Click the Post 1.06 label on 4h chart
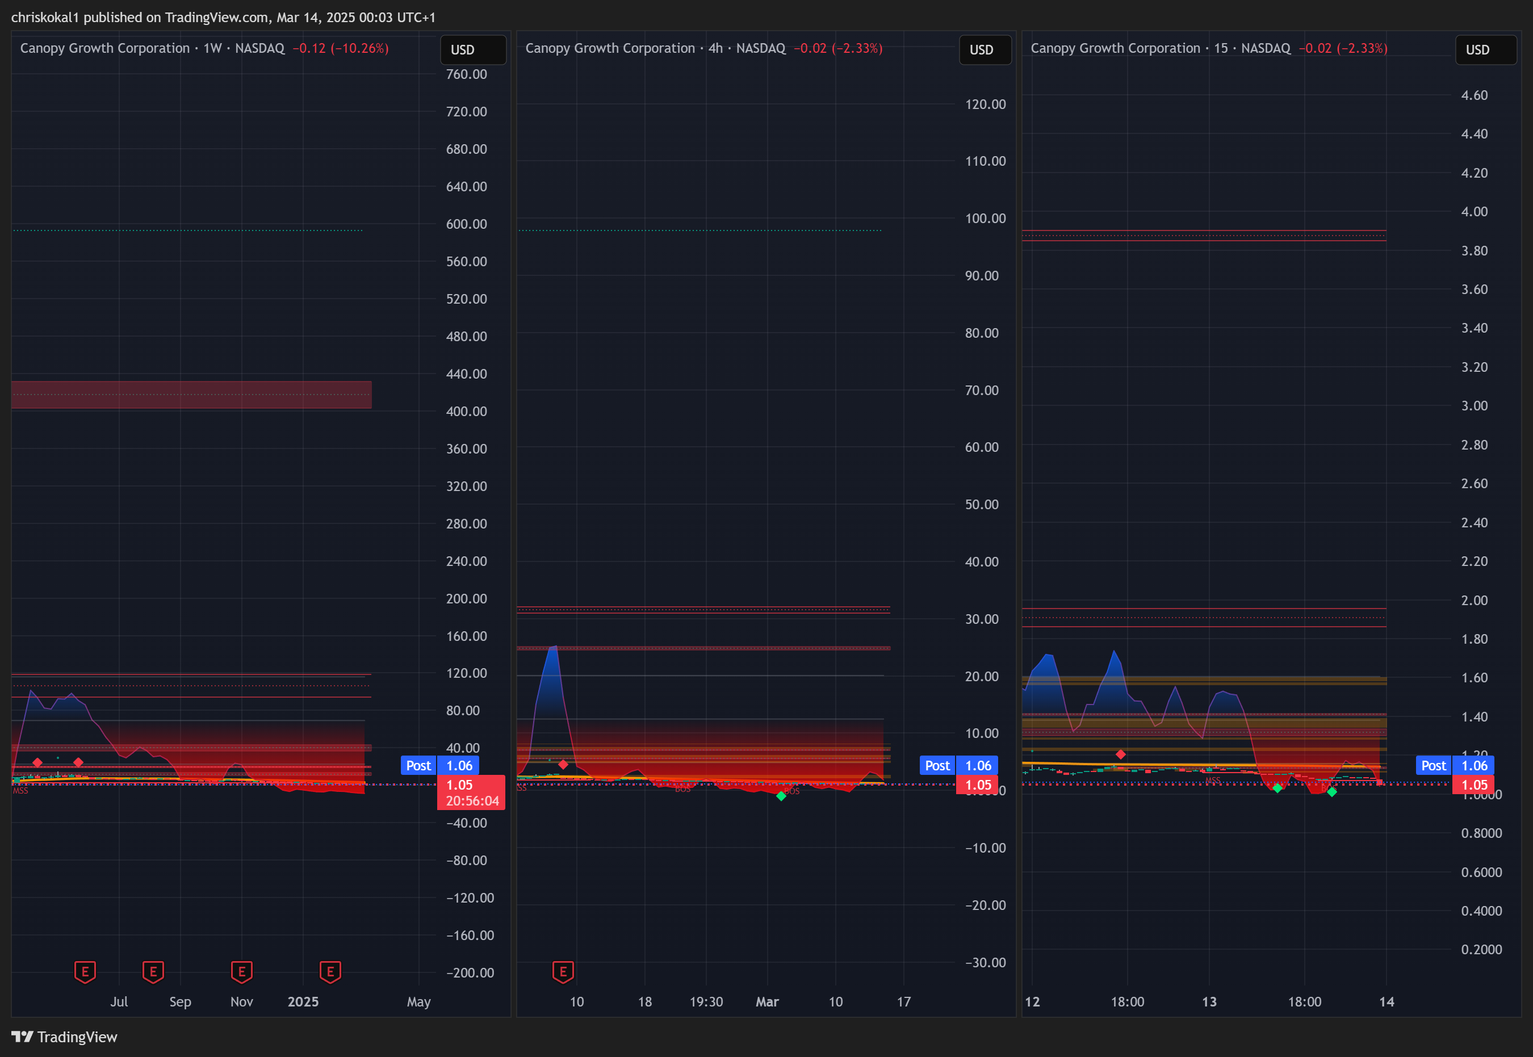 (x=958, y=766)
